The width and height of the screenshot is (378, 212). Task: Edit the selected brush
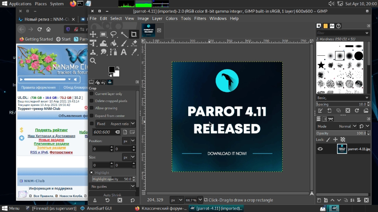pos(320,111)
